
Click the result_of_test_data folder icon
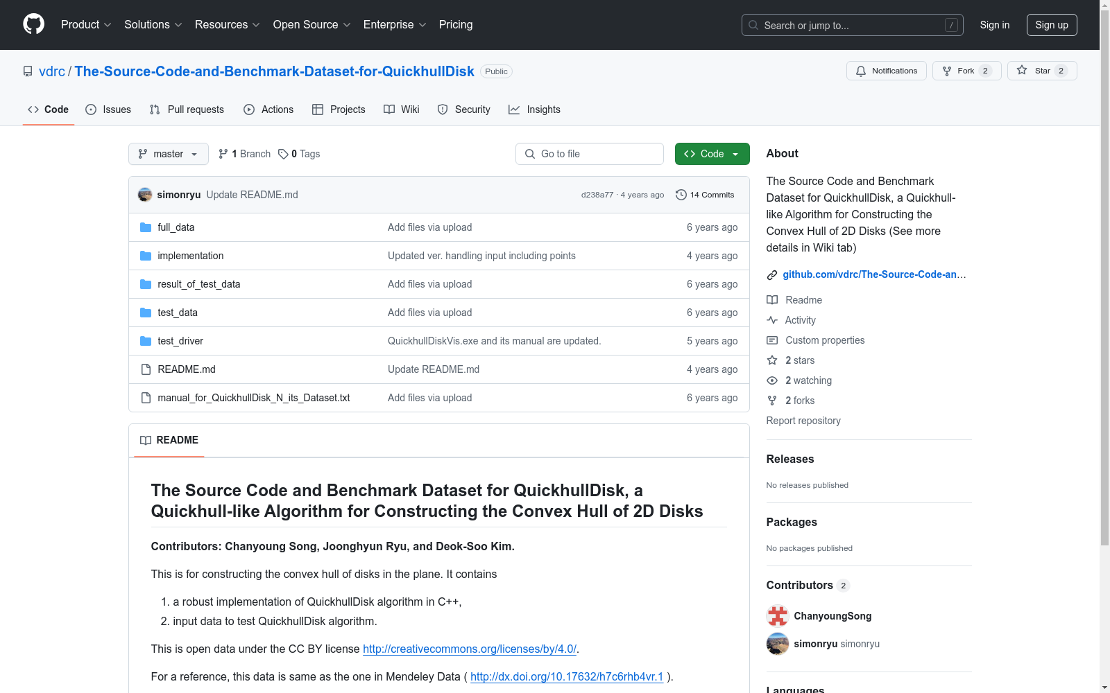[146, 284]
